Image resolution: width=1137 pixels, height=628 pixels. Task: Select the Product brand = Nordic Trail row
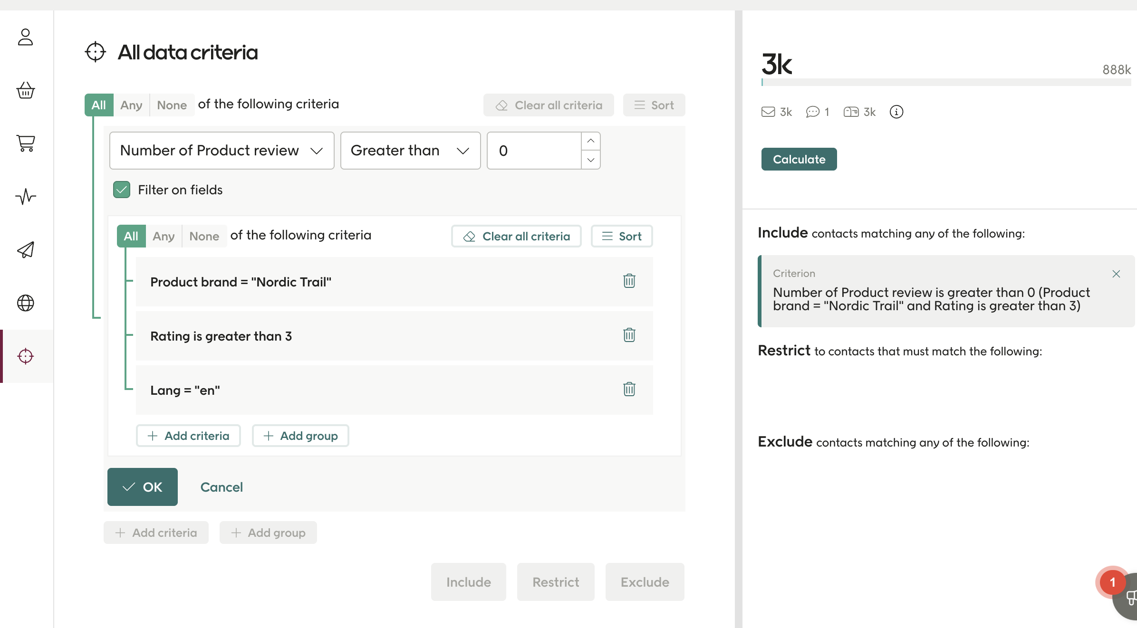[395, 282]
